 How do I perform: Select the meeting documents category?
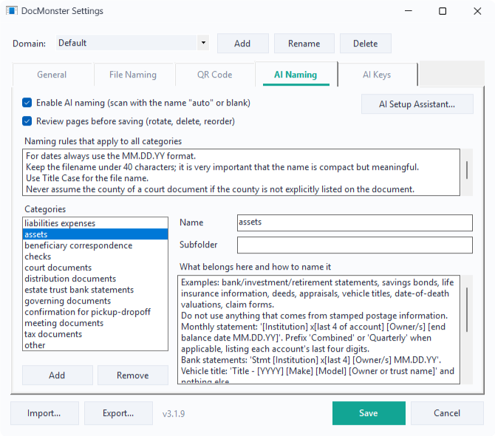(95, 323)
